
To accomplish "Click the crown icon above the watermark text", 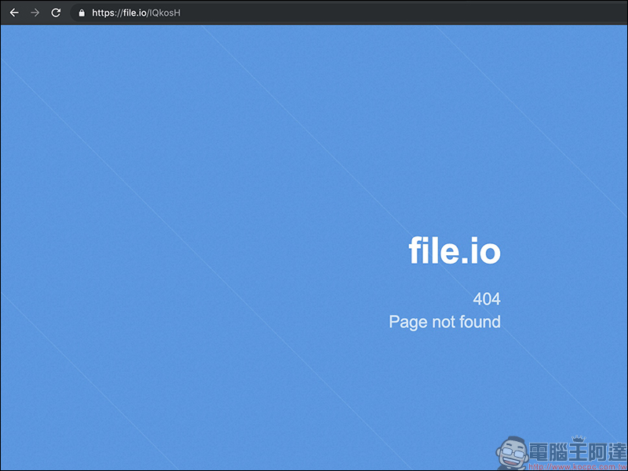I will click(580, 437).
